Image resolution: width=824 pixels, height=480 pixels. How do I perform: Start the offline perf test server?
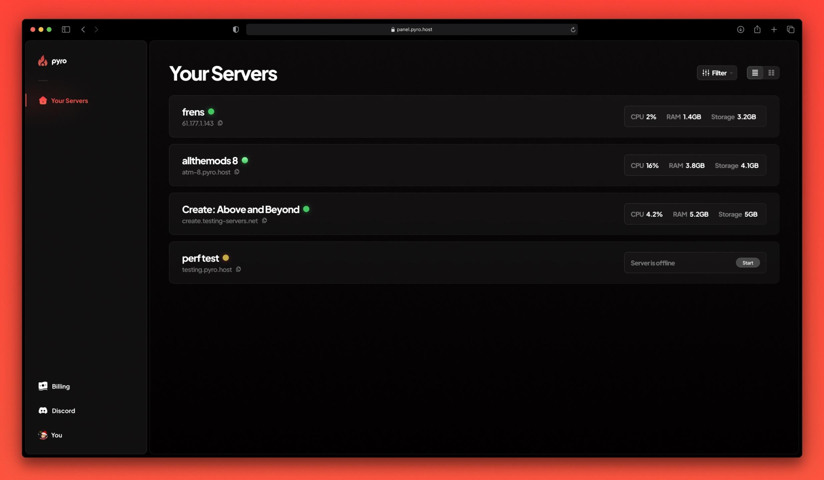coord(747,262)
